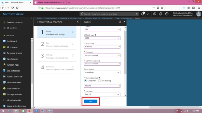Open App Services in the sidebar

click(x=12, y=59)
